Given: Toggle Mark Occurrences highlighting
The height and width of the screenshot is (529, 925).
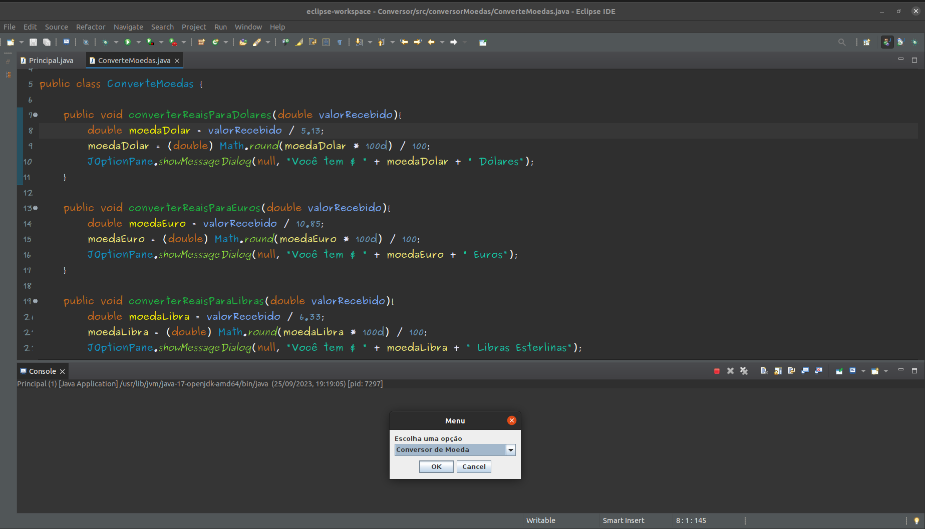Looking at the screenshot, I should (x=299, y=42).
